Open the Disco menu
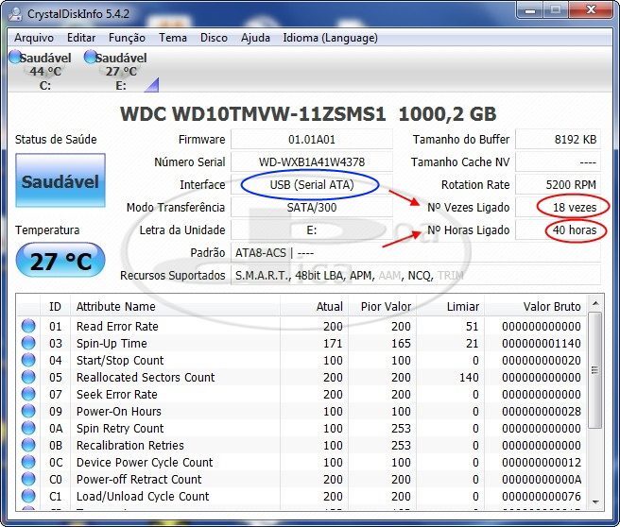 click(214, 38)
